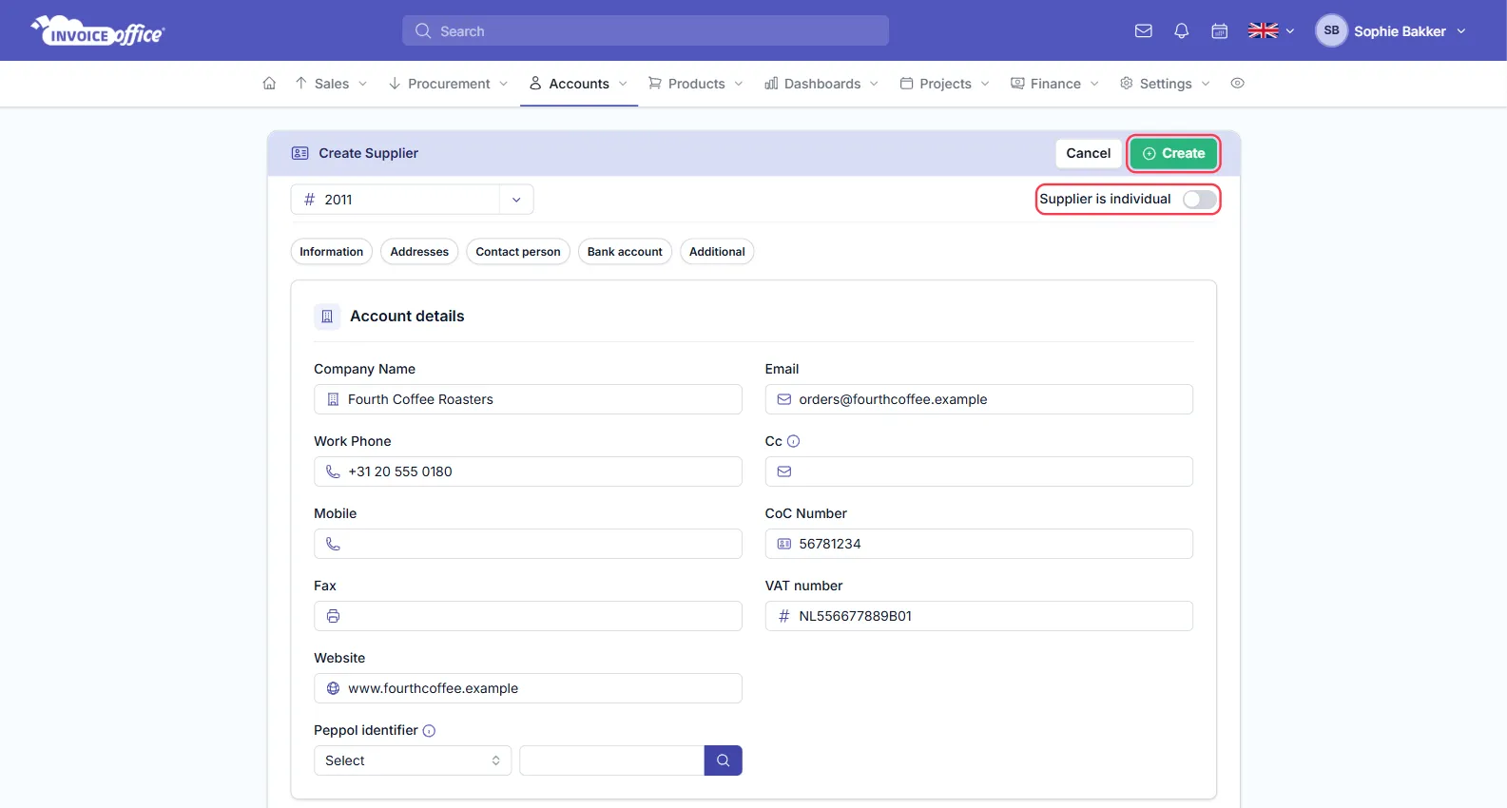
Task: Click globe icon in Website field
Action: (333, 688)
